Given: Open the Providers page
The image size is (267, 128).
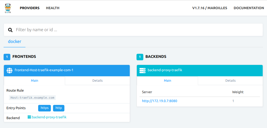Looking at the screenshot, I should click(30, 8).
